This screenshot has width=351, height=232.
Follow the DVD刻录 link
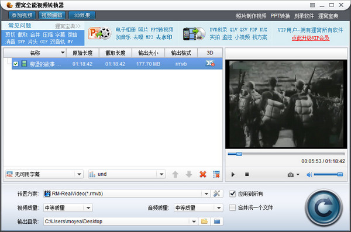tap(218, 30)
